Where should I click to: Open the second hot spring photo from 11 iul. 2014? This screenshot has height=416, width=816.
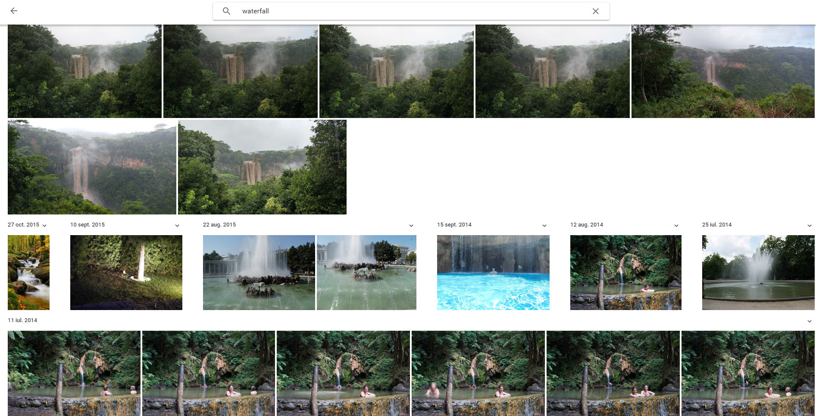[209, 373]
